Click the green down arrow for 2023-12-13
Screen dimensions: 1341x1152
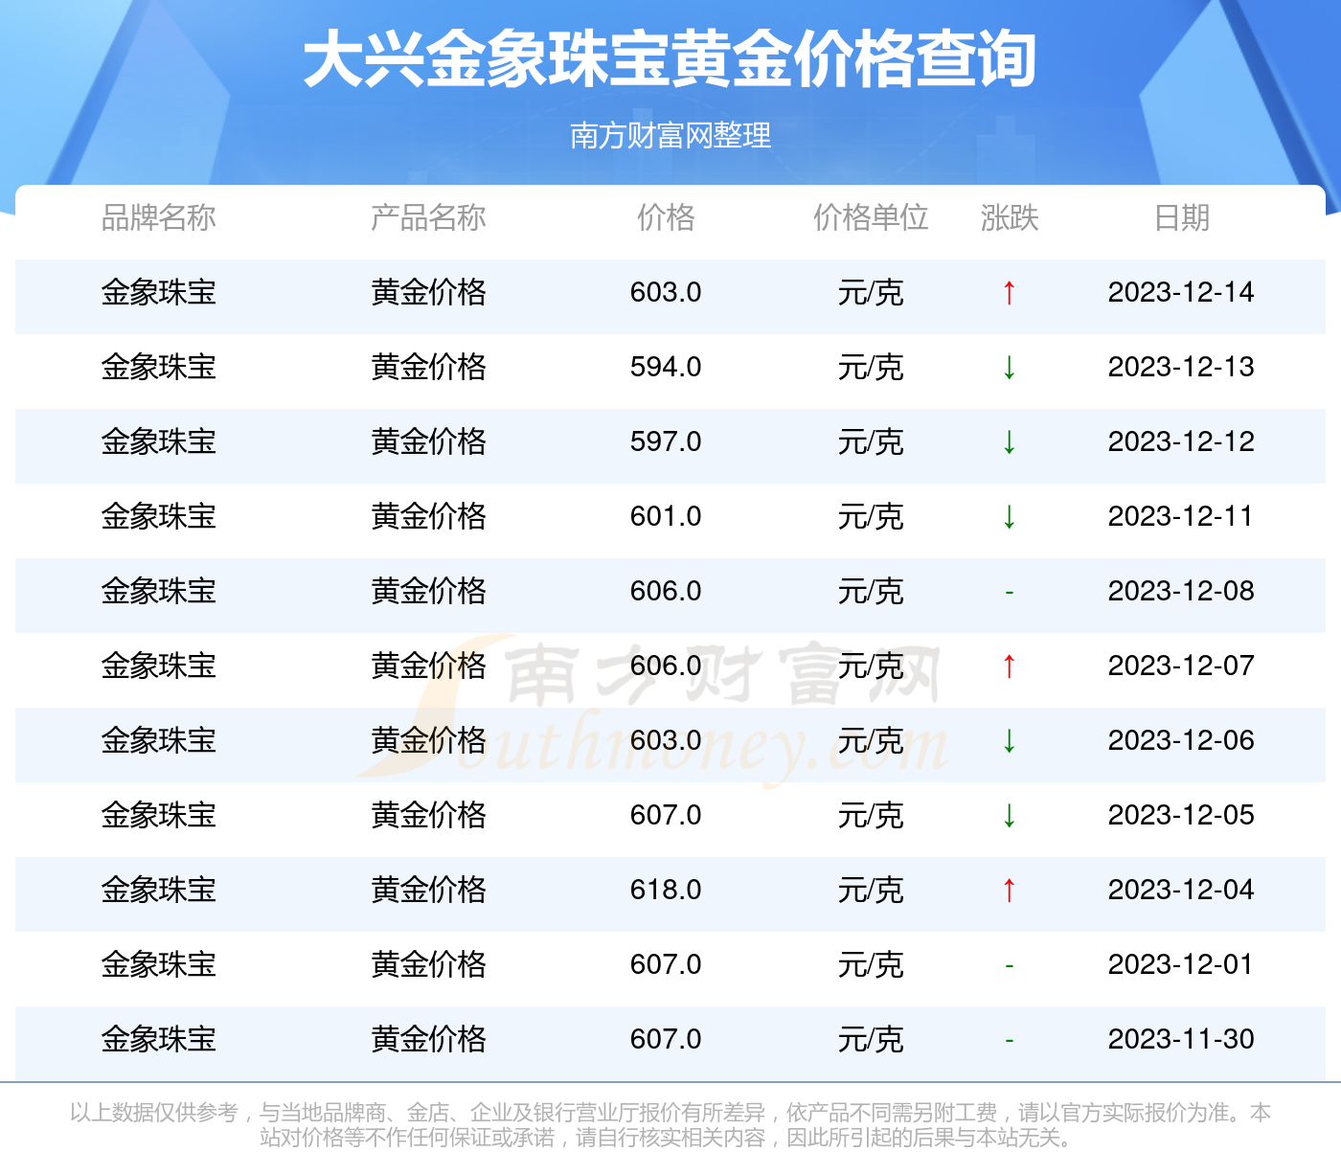(x=1009, y=367)
